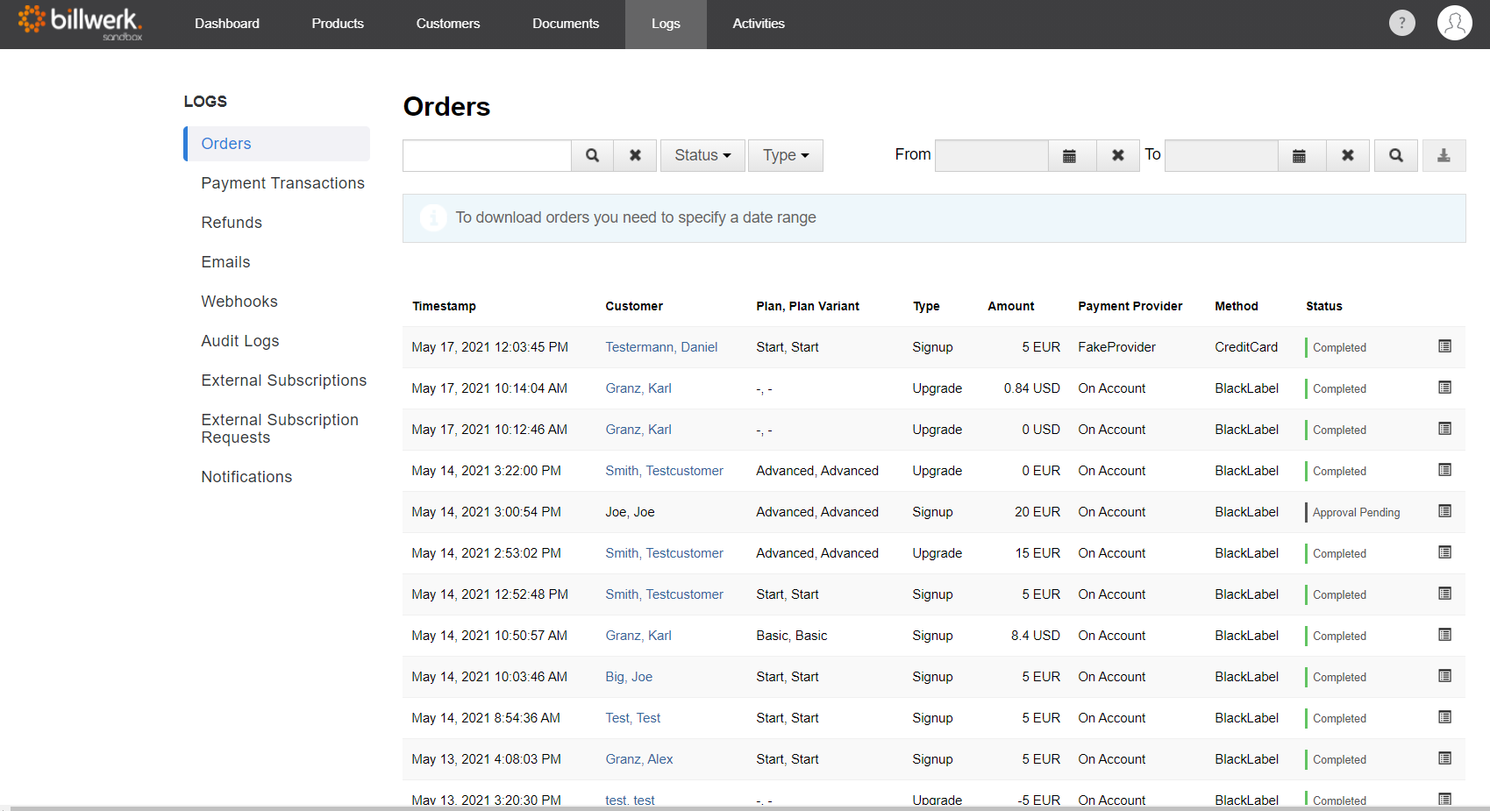Open customer Granz, Alex

click(x=639, y=759)
